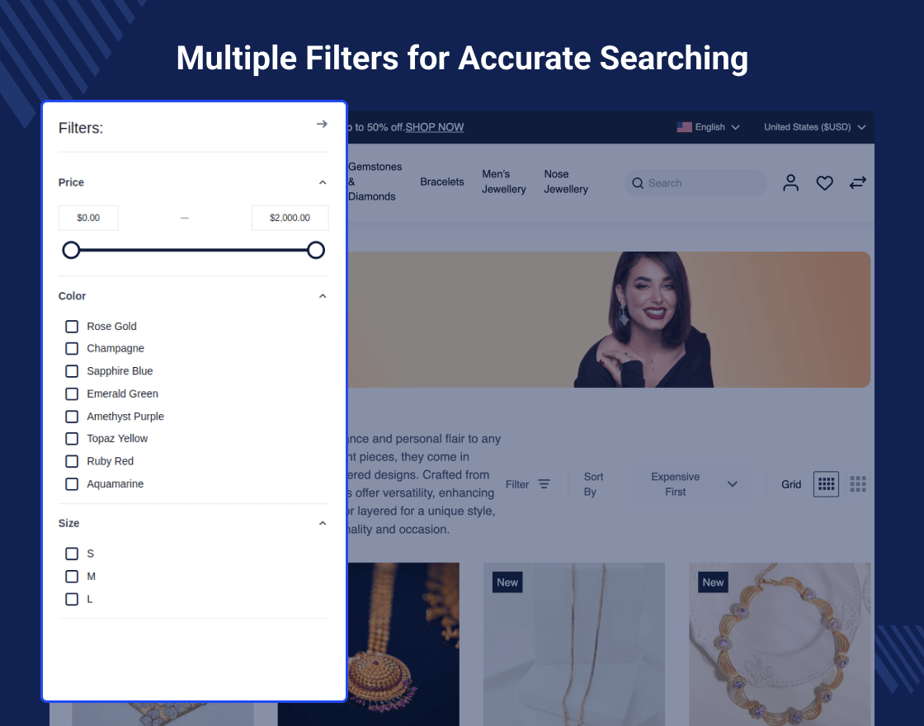Open Gemstones & Diamonds menu
Screen dimensions: 924x726
(375, 181)
